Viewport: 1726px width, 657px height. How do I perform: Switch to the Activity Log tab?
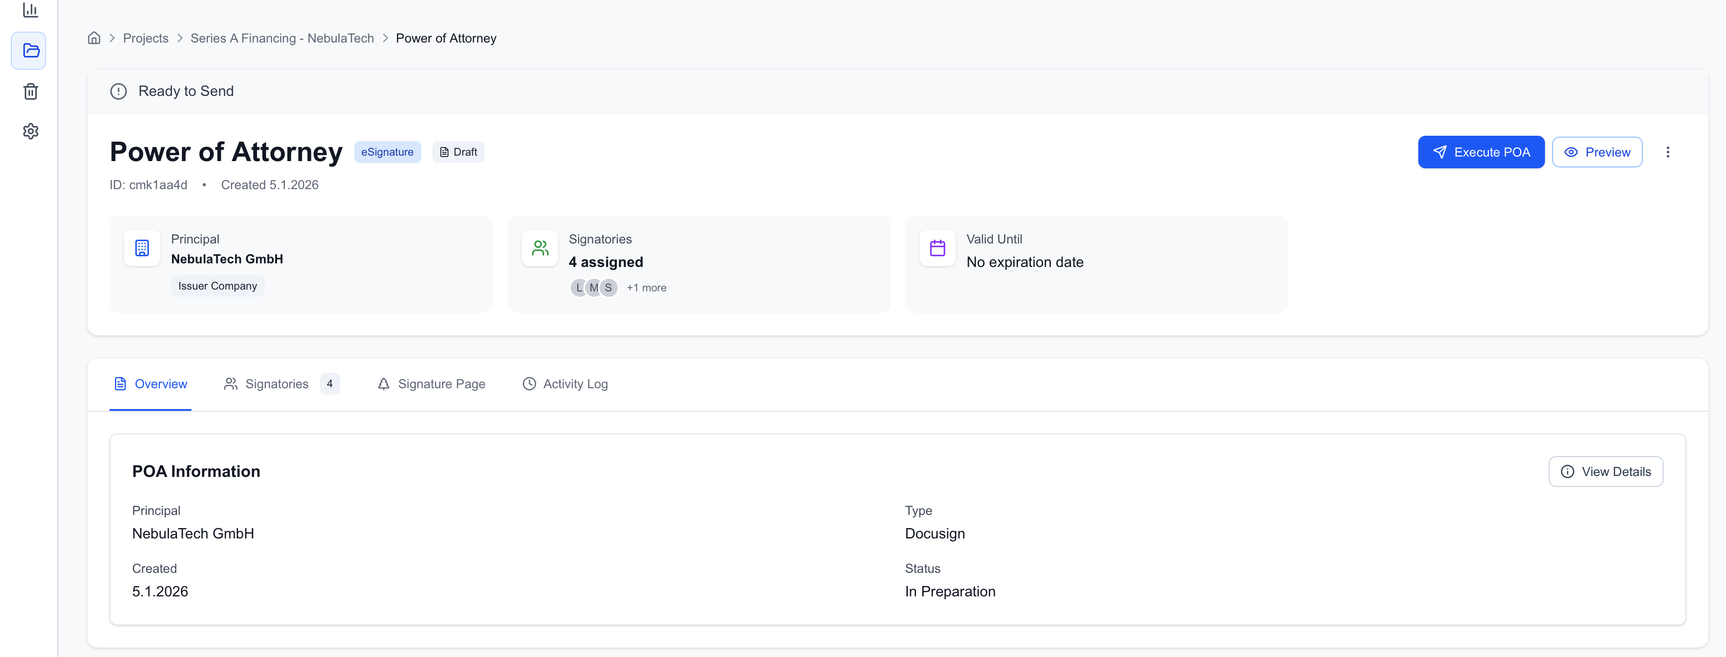pos(565,384)
